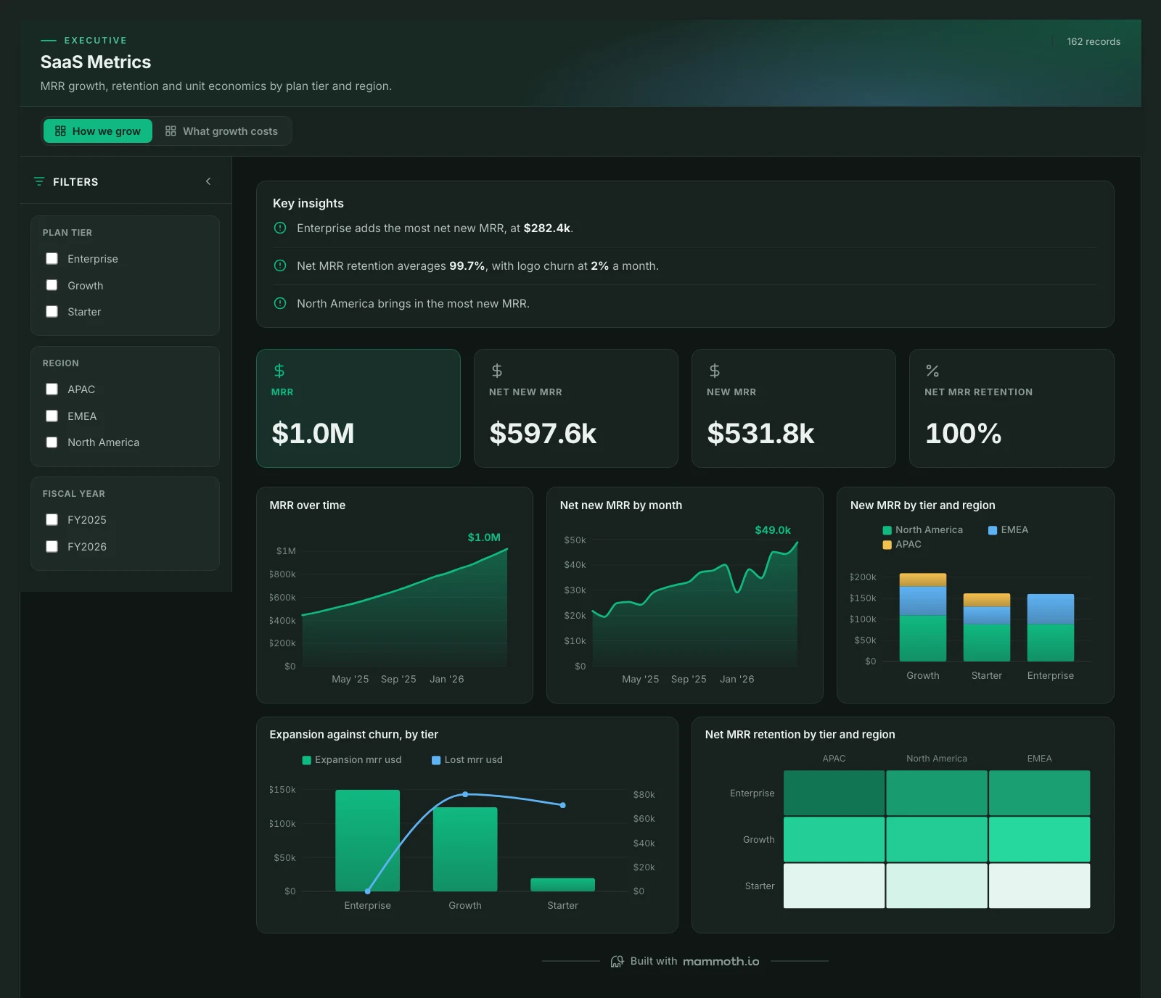Click the insight icon beside Net MRR retention averages
1161x998 pixels.
(280, 265)
